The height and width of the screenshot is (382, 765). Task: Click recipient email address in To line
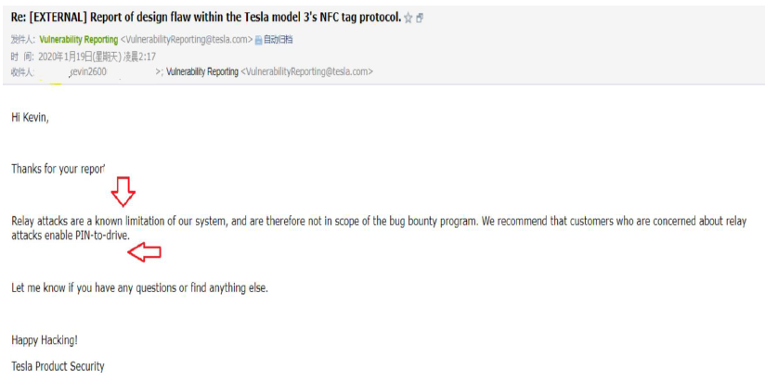pos(307,71)
